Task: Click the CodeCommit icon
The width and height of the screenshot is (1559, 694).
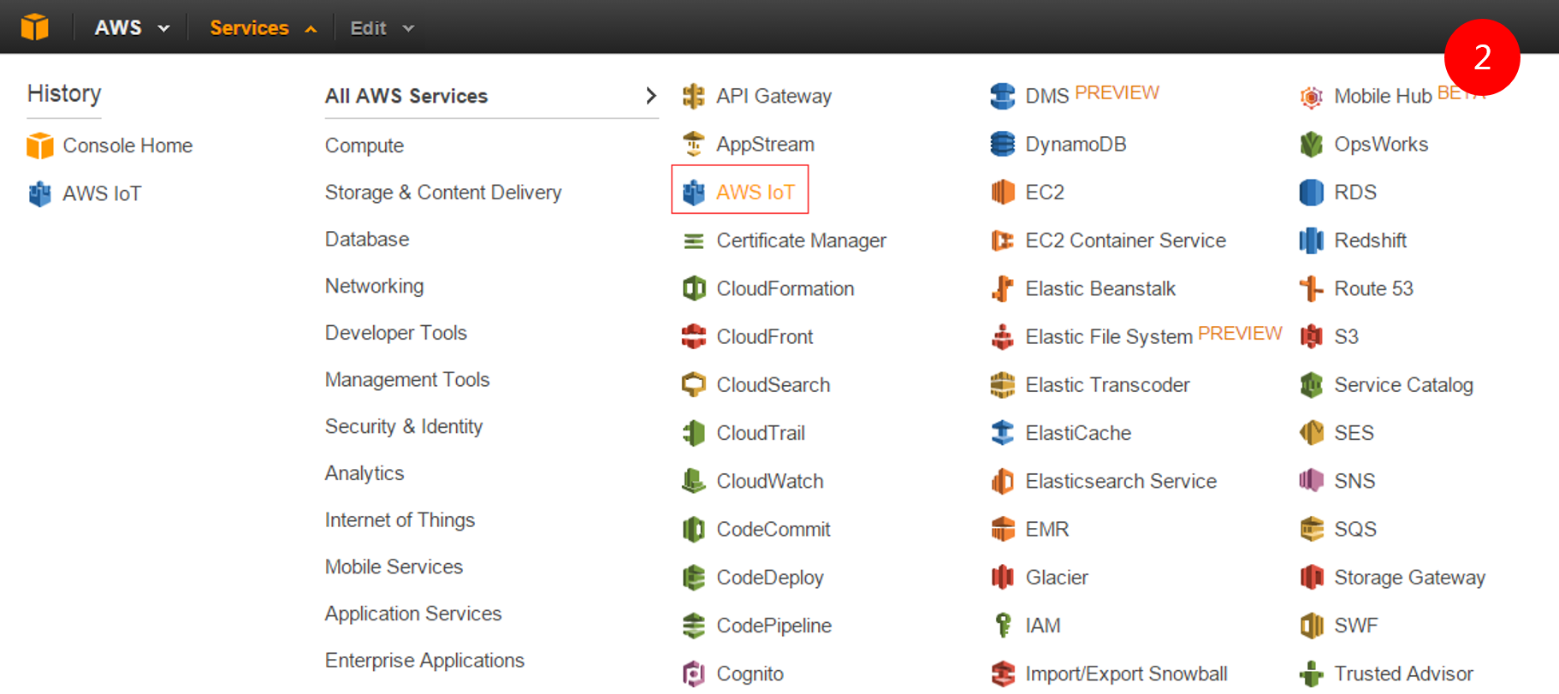Action: pos(694,529)
